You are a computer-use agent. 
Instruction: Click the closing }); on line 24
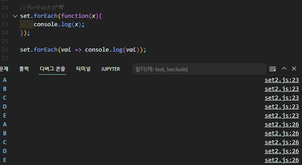tap(25, 33)
